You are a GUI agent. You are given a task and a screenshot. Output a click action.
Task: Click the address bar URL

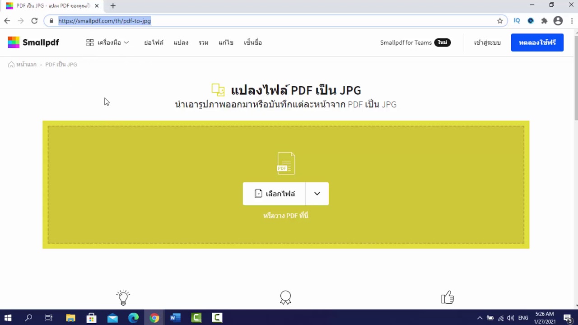104,21
